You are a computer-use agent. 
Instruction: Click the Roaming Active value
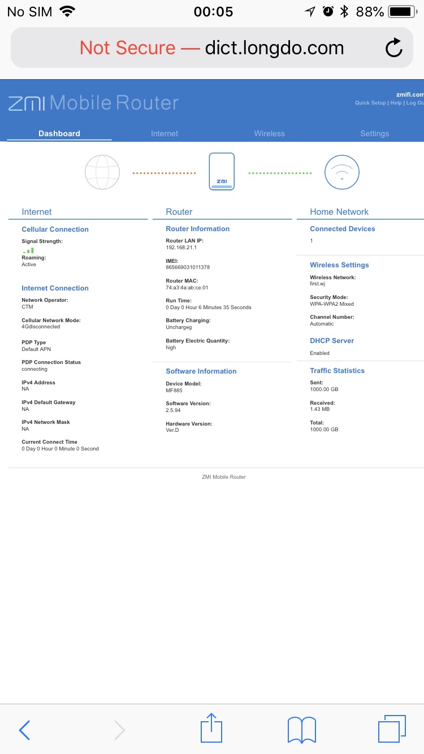coord(29,265)
